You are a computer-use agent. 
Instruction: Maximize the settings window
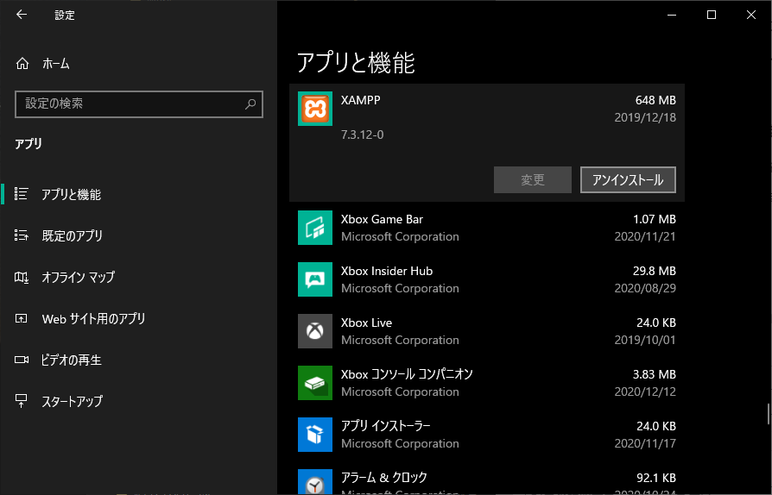tap(712, 15)
